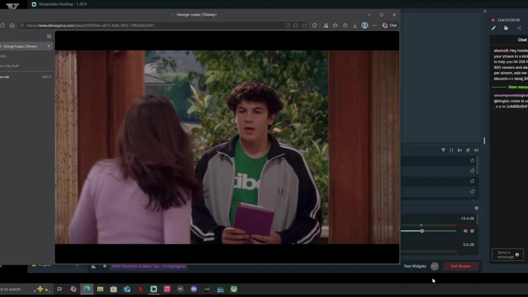The image size is (528, 297).
Task: Unpin the vertical tabs pane
Action: (49, 36)
